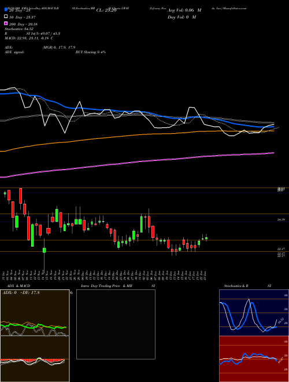Click the MACD red histogram panel
Viewport: 289px width, 382px height.
pyautogui.click(x=35, y=359)
